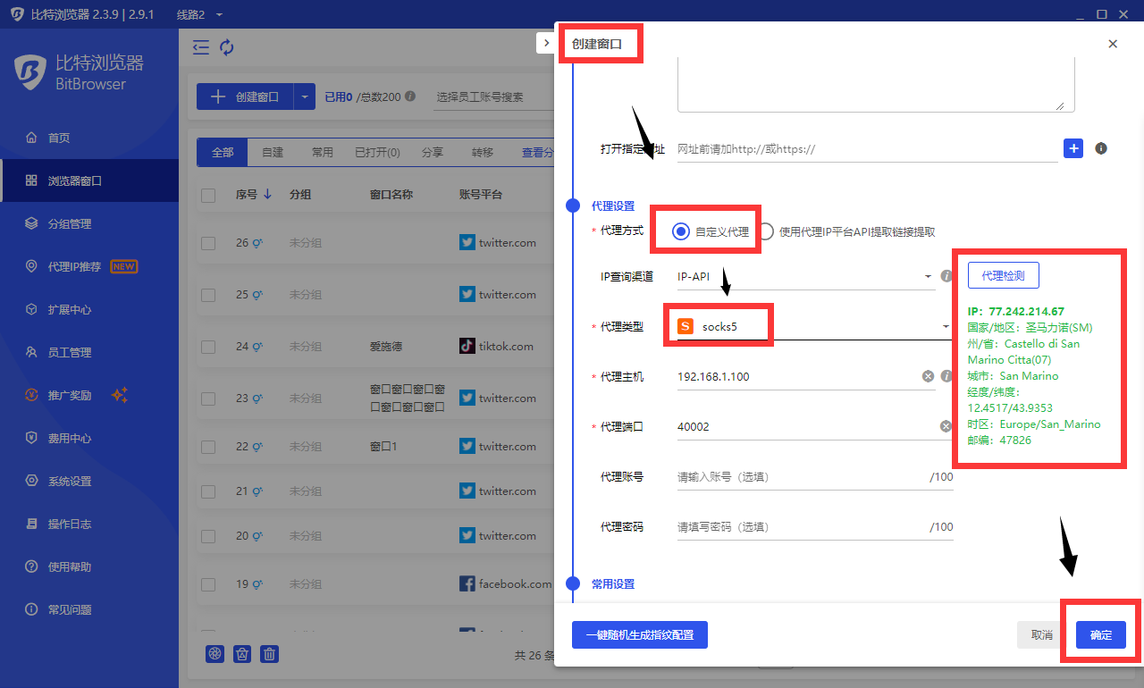Viewport: 1144px width, 688px height.
Task: Click info icon next to total 200
Action: 410,96
